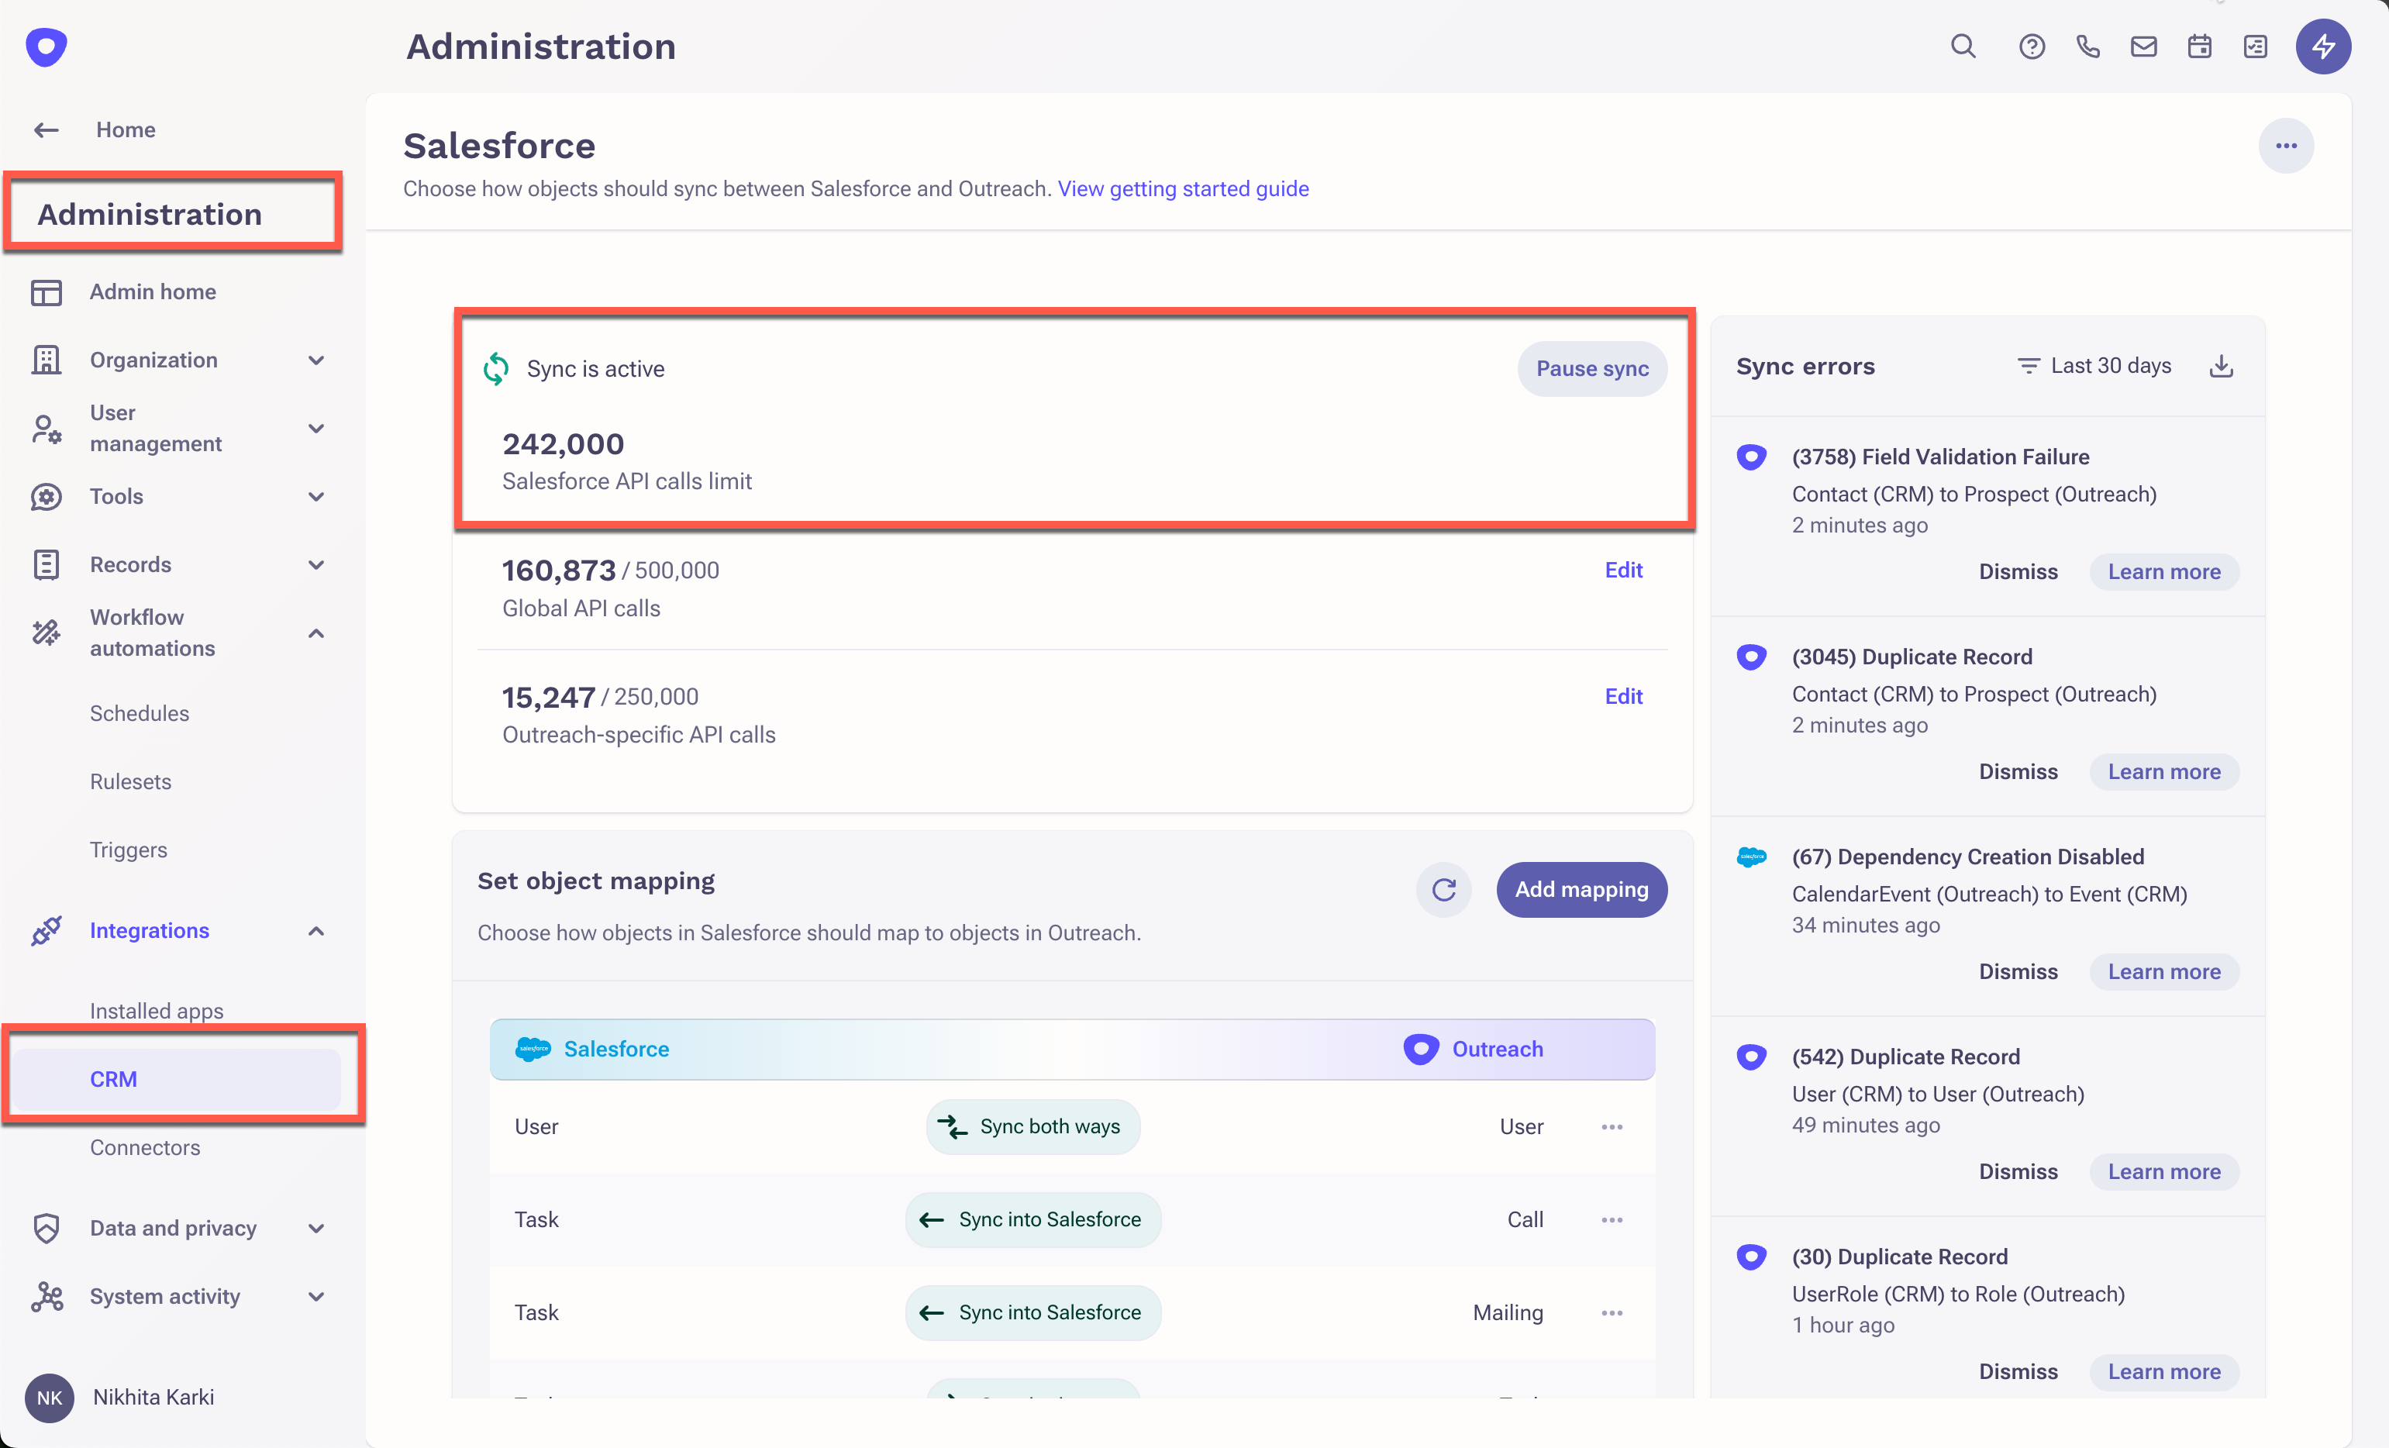
Task: Click the refresh mapping circular icon
Action: (1443, 889)
